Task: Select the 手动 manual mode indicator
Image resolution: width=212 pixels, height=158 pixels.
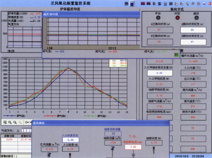Action: click(x=158, y=18)
